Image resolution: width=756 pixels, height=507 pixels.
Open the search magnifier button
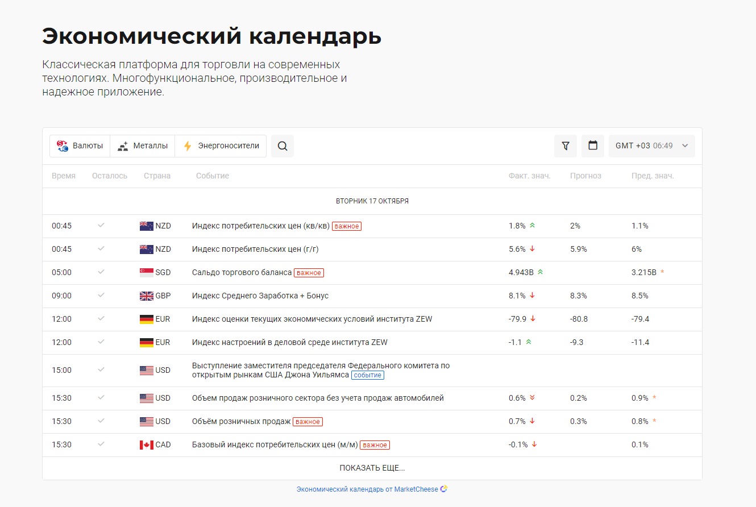click(283, 146)
